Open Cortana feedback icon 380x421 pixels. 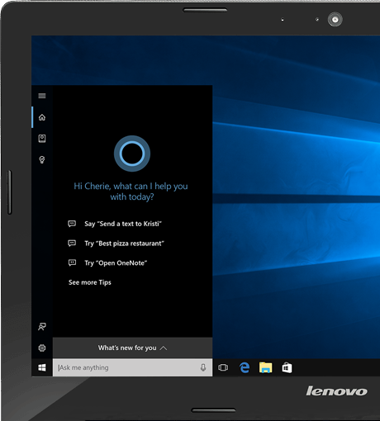coord(42,327)
